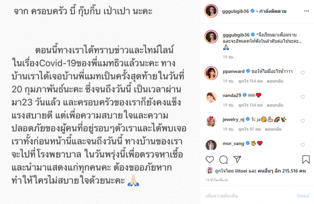Viewport: 314px width, 204px height.
Task: Like ppanward's comment heart
Action: point(303,73)
